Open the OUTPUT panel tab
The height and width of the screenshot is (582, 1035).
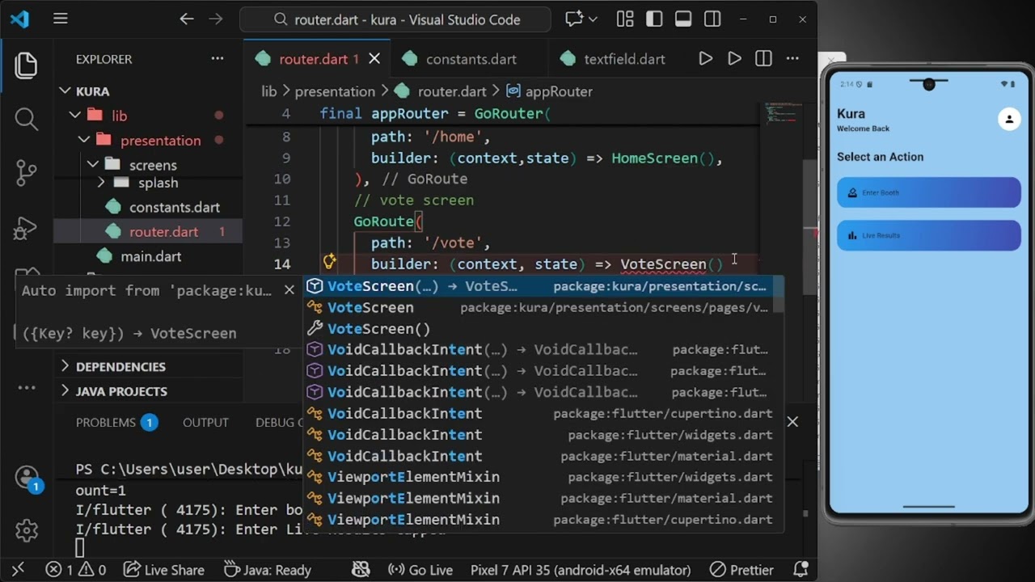[205, 422]
